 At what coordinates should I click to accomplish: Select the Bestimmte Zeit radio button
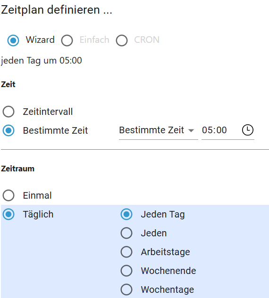(x=8, y=130)
